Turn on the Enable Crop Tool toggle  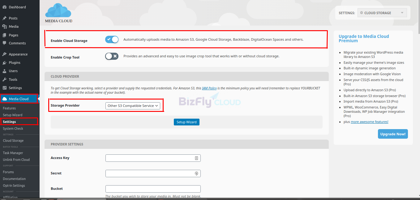coord(112,56)
